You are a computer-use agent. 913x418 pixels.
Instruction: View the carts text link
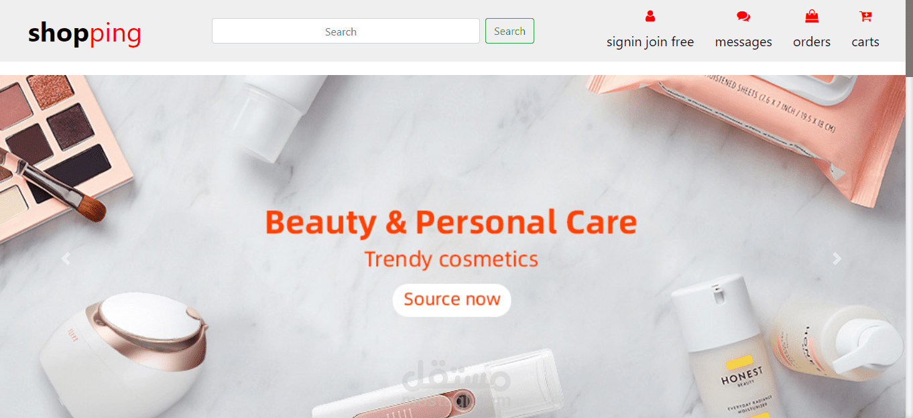865,42
